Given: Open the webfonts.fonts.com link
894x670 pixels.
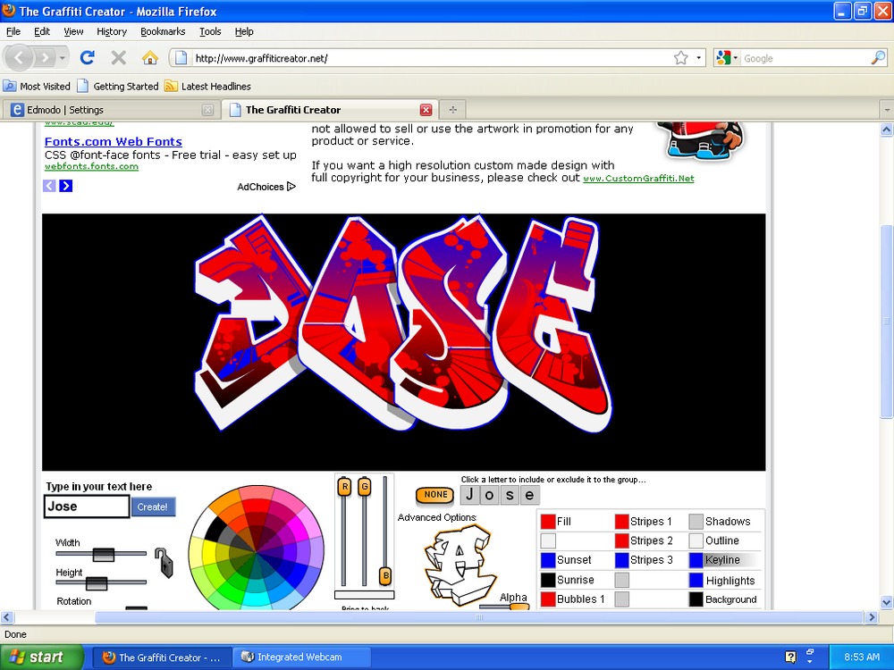Looking at the screenshot, I should pyautogui.click(x=91, y=166).
